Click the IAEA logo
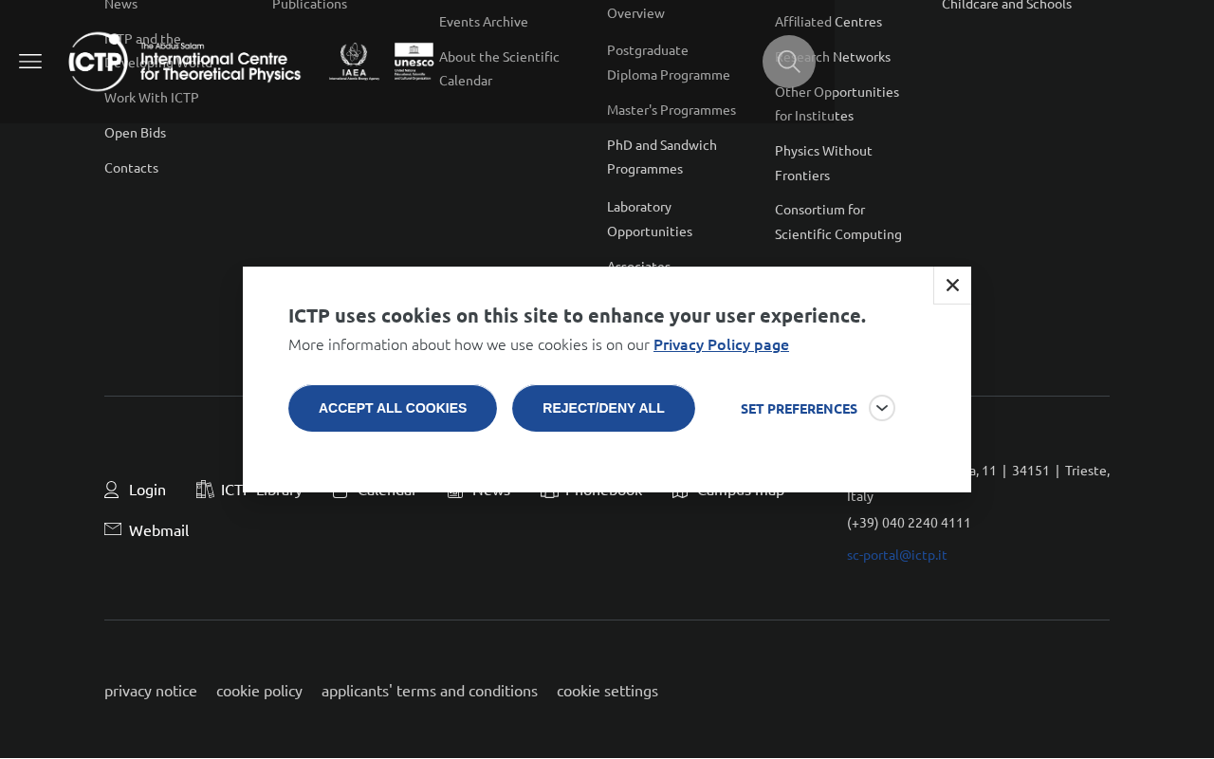 354,62
